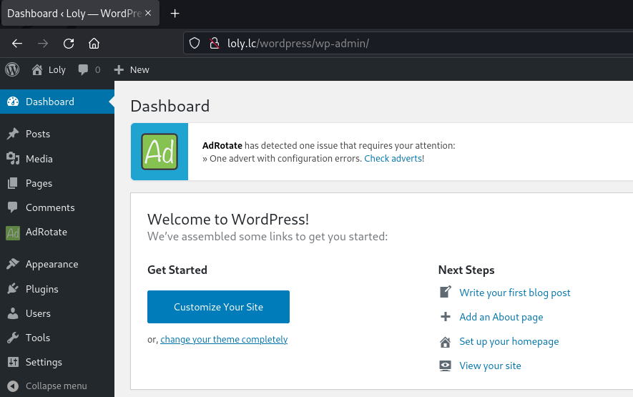The height and width of the screenshot is (397, 633).
Task: Open the Tools menu item
Action: [x=37, y=338]
